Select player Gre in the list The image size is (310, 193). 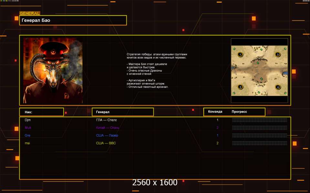point(27,135)
